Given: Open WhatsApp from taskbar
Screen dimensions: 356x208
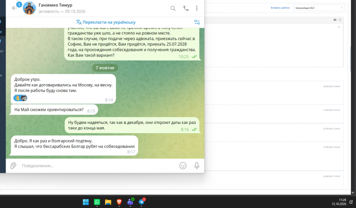Looking at the screenshot, I should tap(97, 202).
